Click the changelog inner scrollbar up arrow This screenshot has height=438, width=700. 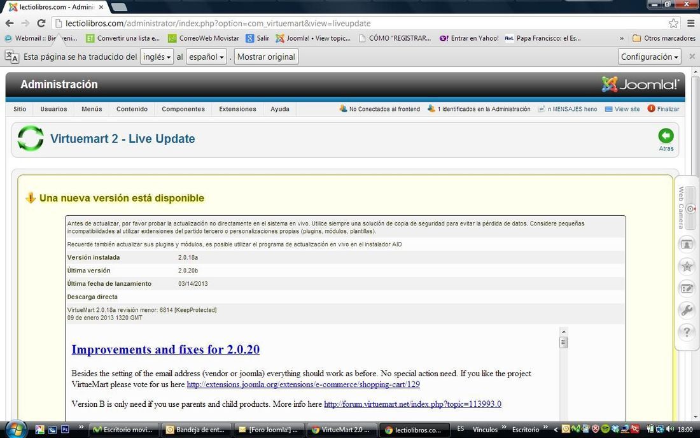click(x=563, y=332)
